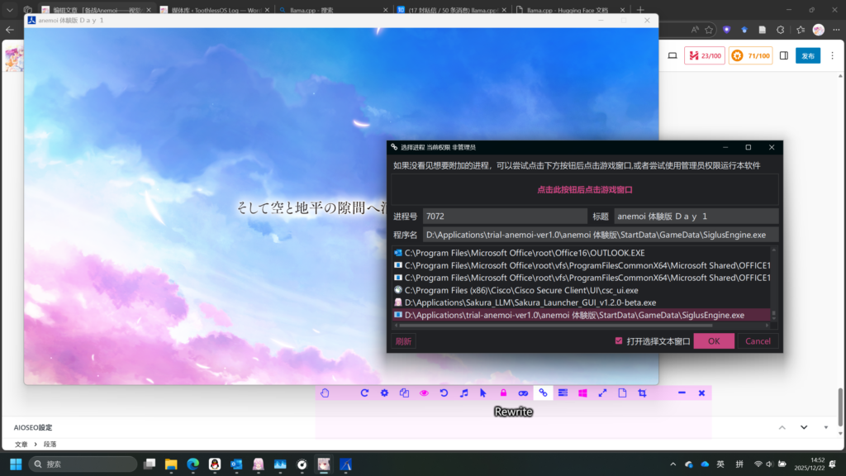Click the fullscreen expand arrows icon

602,393
